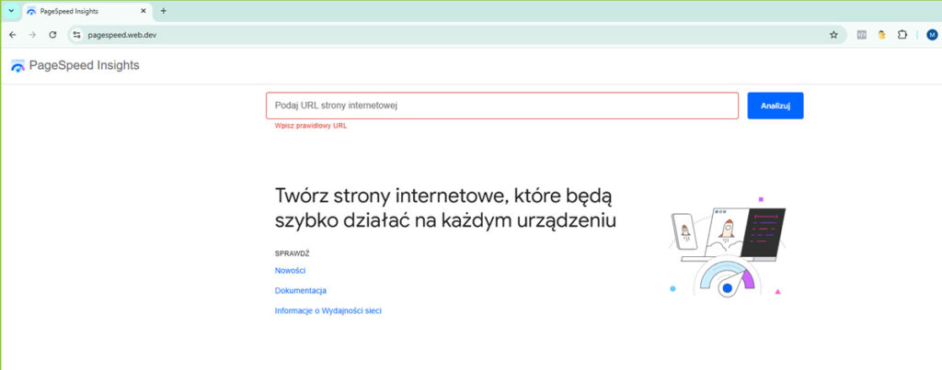Image resolution: width=942 pixels, height=370 pixels.
Task: Close the PageSpeed Insights tab
Action: point(143,11)
